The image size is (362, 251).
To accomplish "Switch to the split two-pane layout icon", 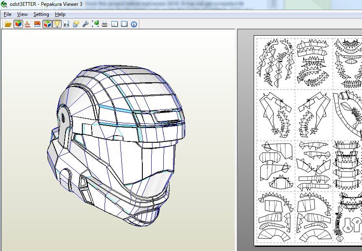I will click(x=114, y=24).
